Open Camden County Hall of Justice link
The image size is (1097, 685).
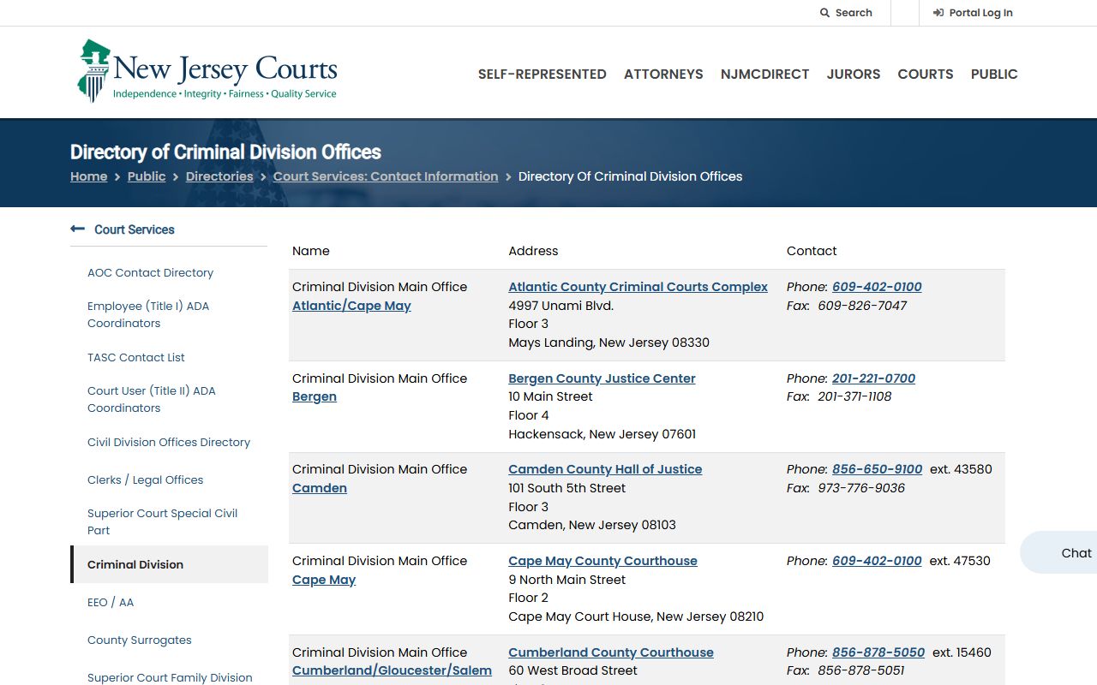pyautogui.click(x=605, y=469)
